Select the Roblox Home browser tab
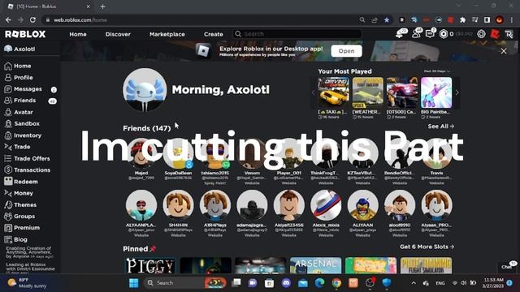This screenshot has width=520, height=292. tap(49, 6)
